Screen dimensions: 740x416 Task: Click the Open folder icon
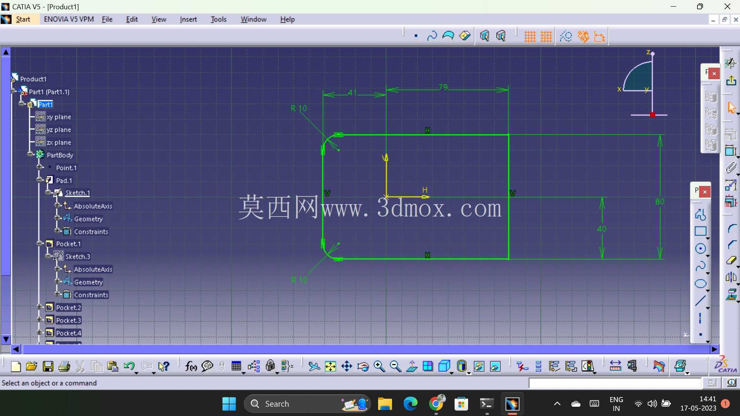point(32,366)
